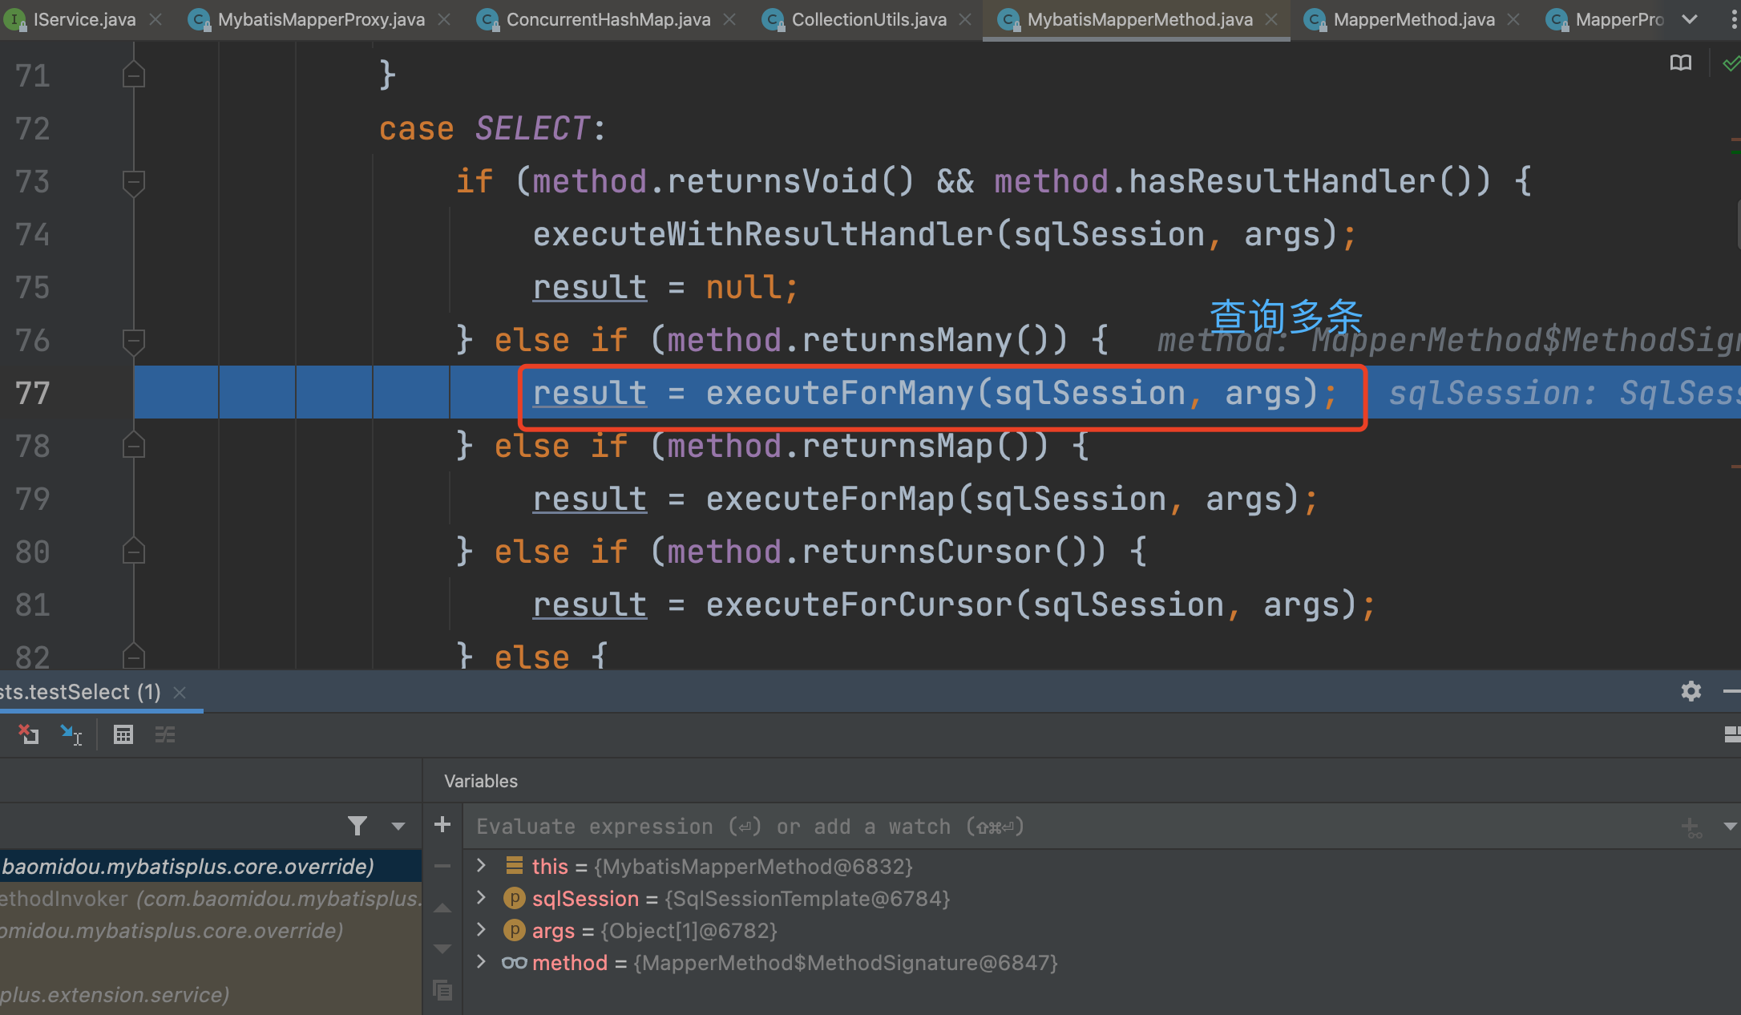Click the green inspection checkmark icon
The width and height of the screenshot is (1741, 1015).
pyautogui.click(x=1731, y=63)
